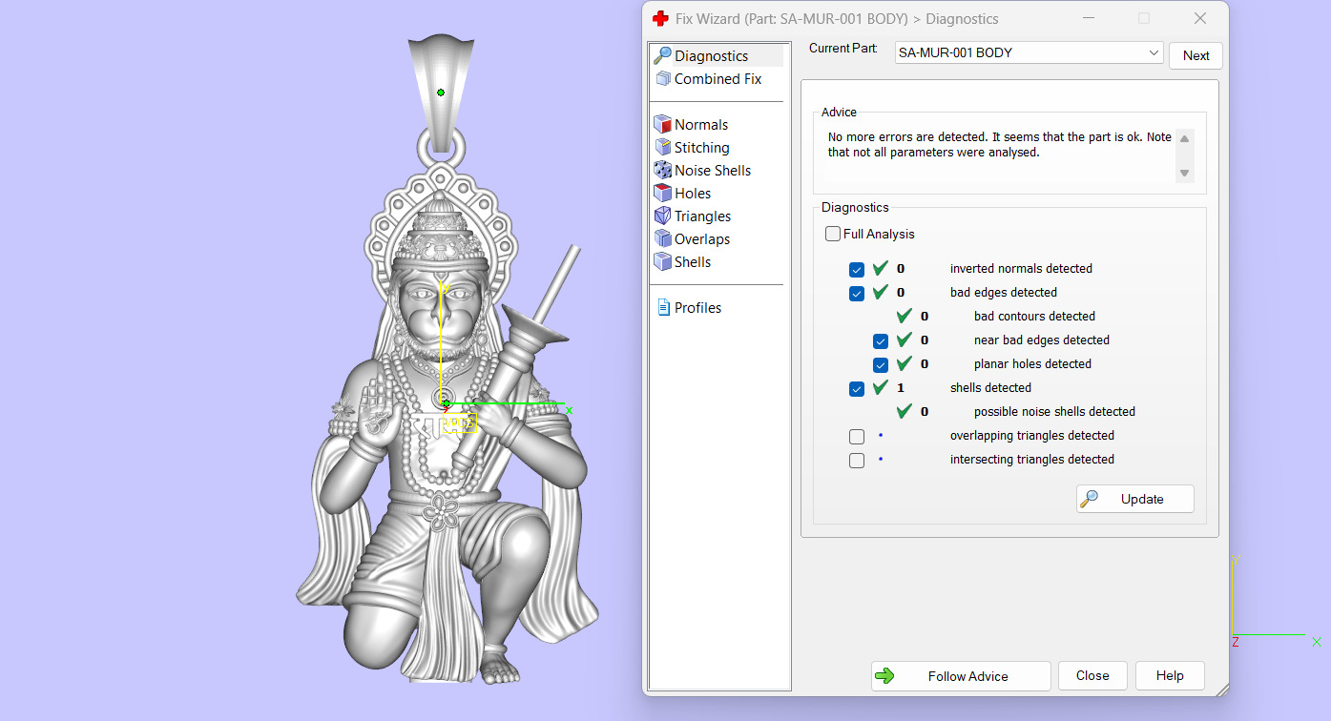The height and width of the screenshot is (721, 1331).
Task: Open the Current Part dropdown
Action: (x=1029, y=52)
